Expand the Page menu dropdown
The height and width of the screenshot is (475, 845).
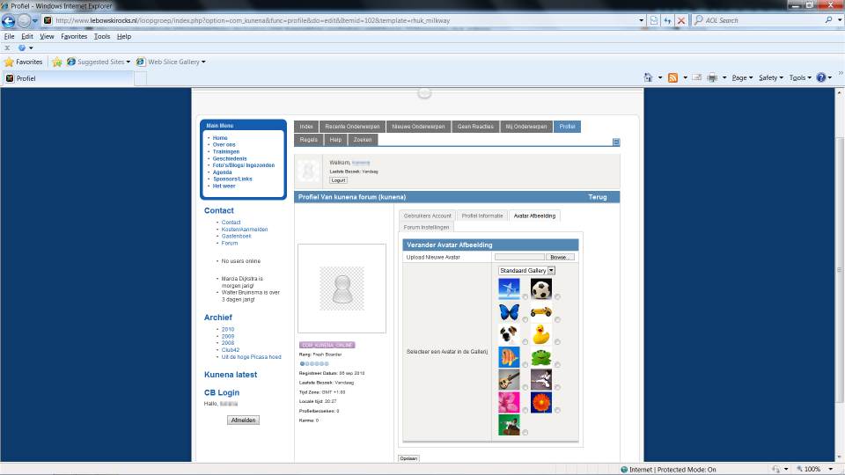[x=743, y=77]
